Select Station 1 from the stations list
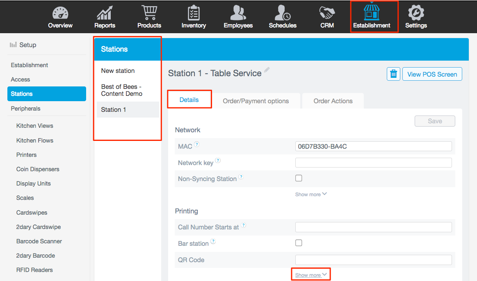Screen dimensions: 477x281 [114, 109]
